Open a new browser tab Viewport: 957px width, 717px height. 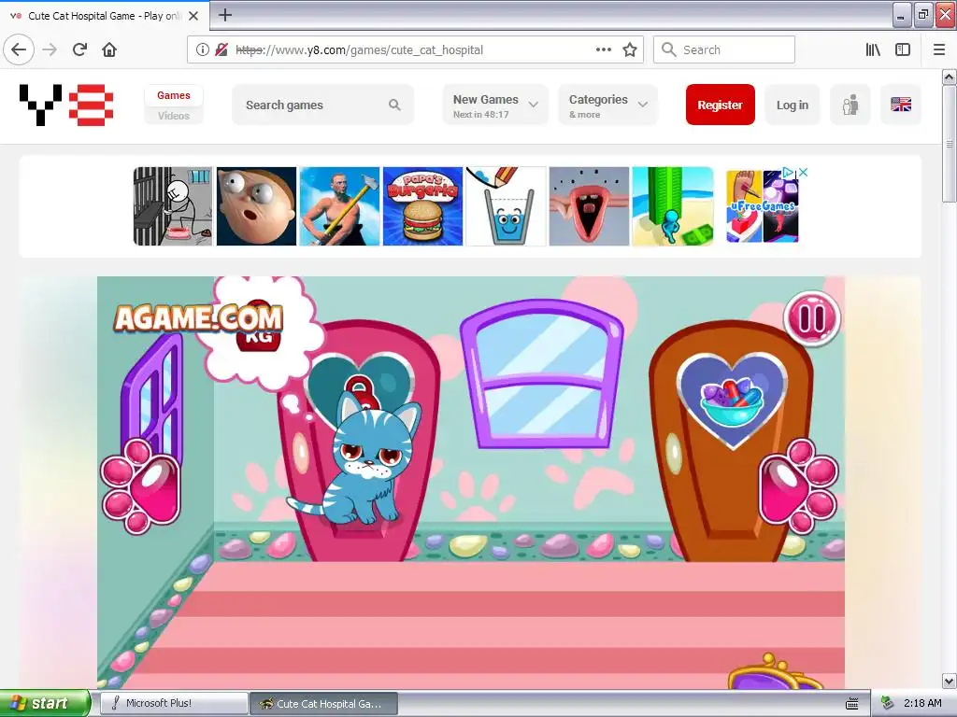[x=225, y=15]
